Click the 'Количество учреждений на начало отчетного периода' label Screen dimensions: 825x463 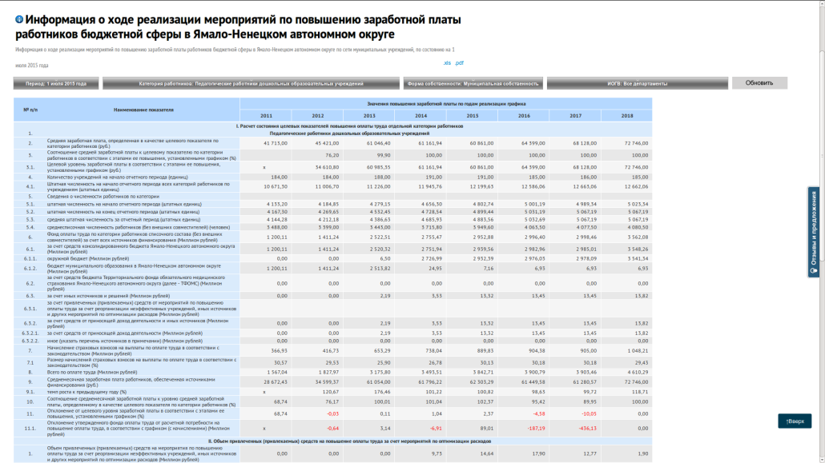pyautogui.click(x=117, y=177)
